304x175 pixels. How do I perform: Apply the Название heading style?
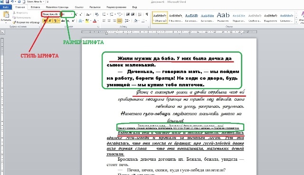pyautogui.click(x=223, y=18)
